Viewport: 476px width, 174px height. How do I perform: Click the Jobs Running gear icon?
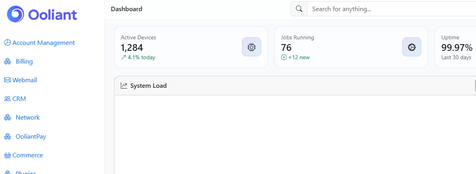(412, 47)
